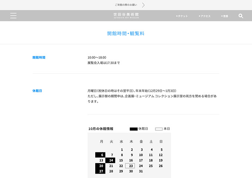Click the black 休館日 legend swatch
Screen dimensions: 252x178
pos(133,129)
